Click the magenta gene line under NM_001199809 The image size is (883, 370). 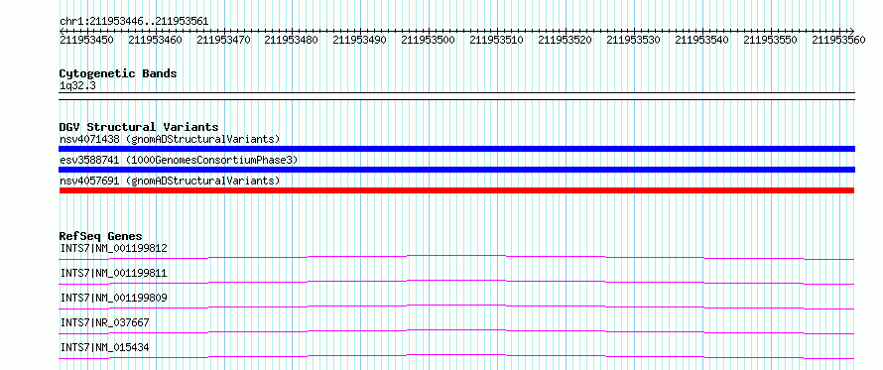tap(456, 307)
